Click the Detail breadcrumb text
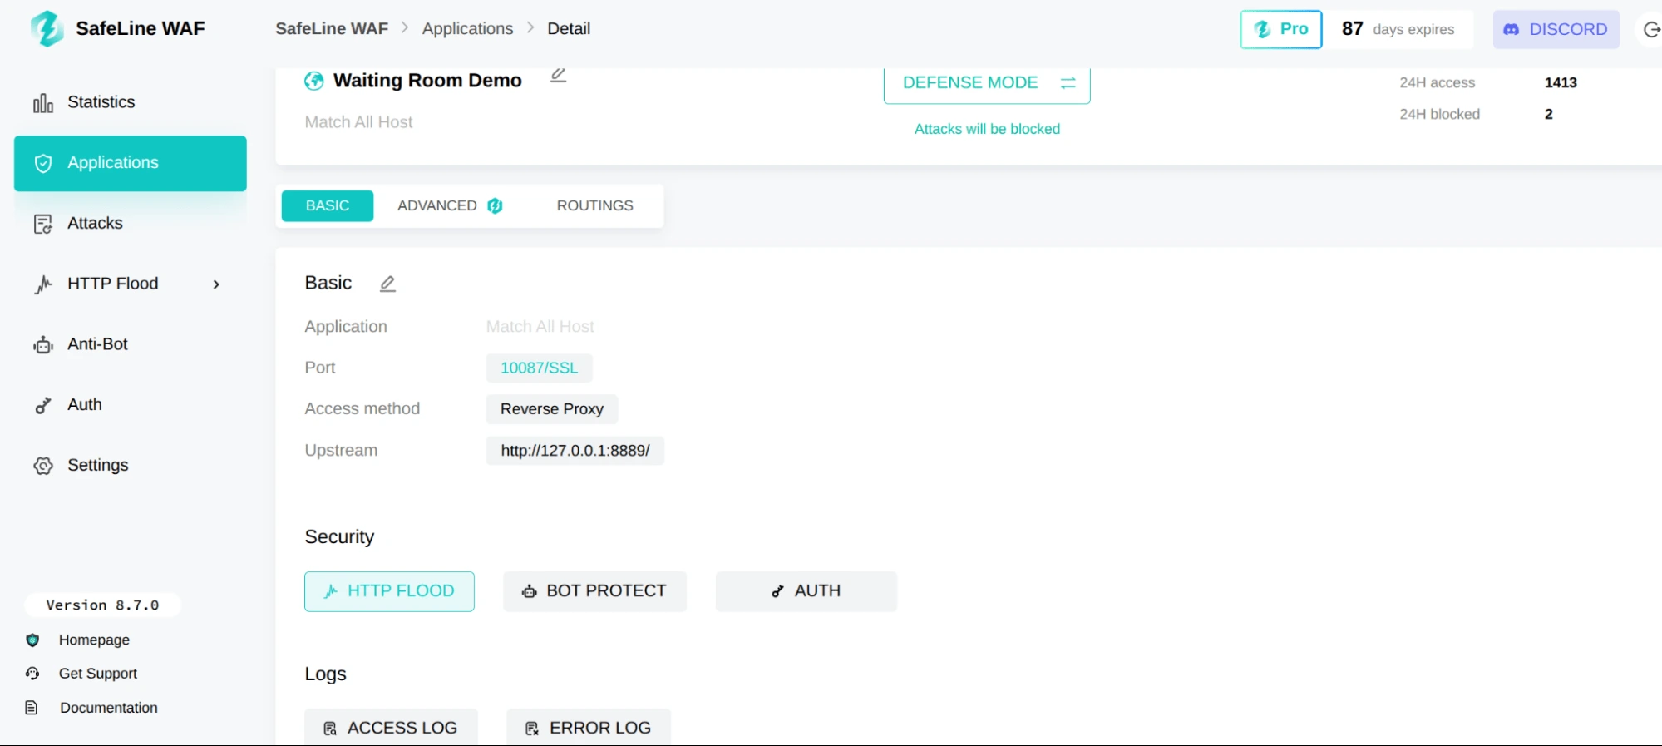 [569, 28]
